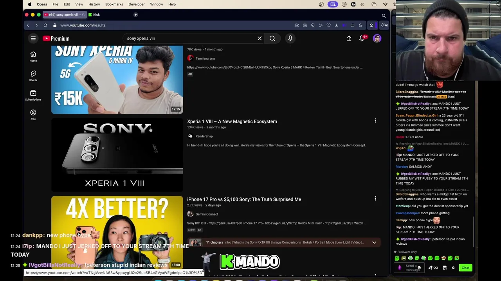Open the 4X Better yellow thumbnail

(x=117, y=233)
